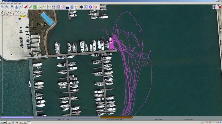Open the Navigate menu

3,3
